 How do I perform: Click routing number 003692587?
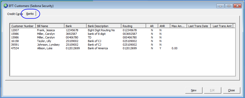click(130, 34)
